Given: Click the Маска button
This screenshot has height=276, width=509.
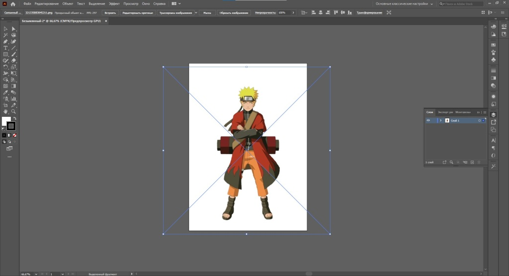Looking at the screenshot, I should pyautogui.click(x=207, y=12).
